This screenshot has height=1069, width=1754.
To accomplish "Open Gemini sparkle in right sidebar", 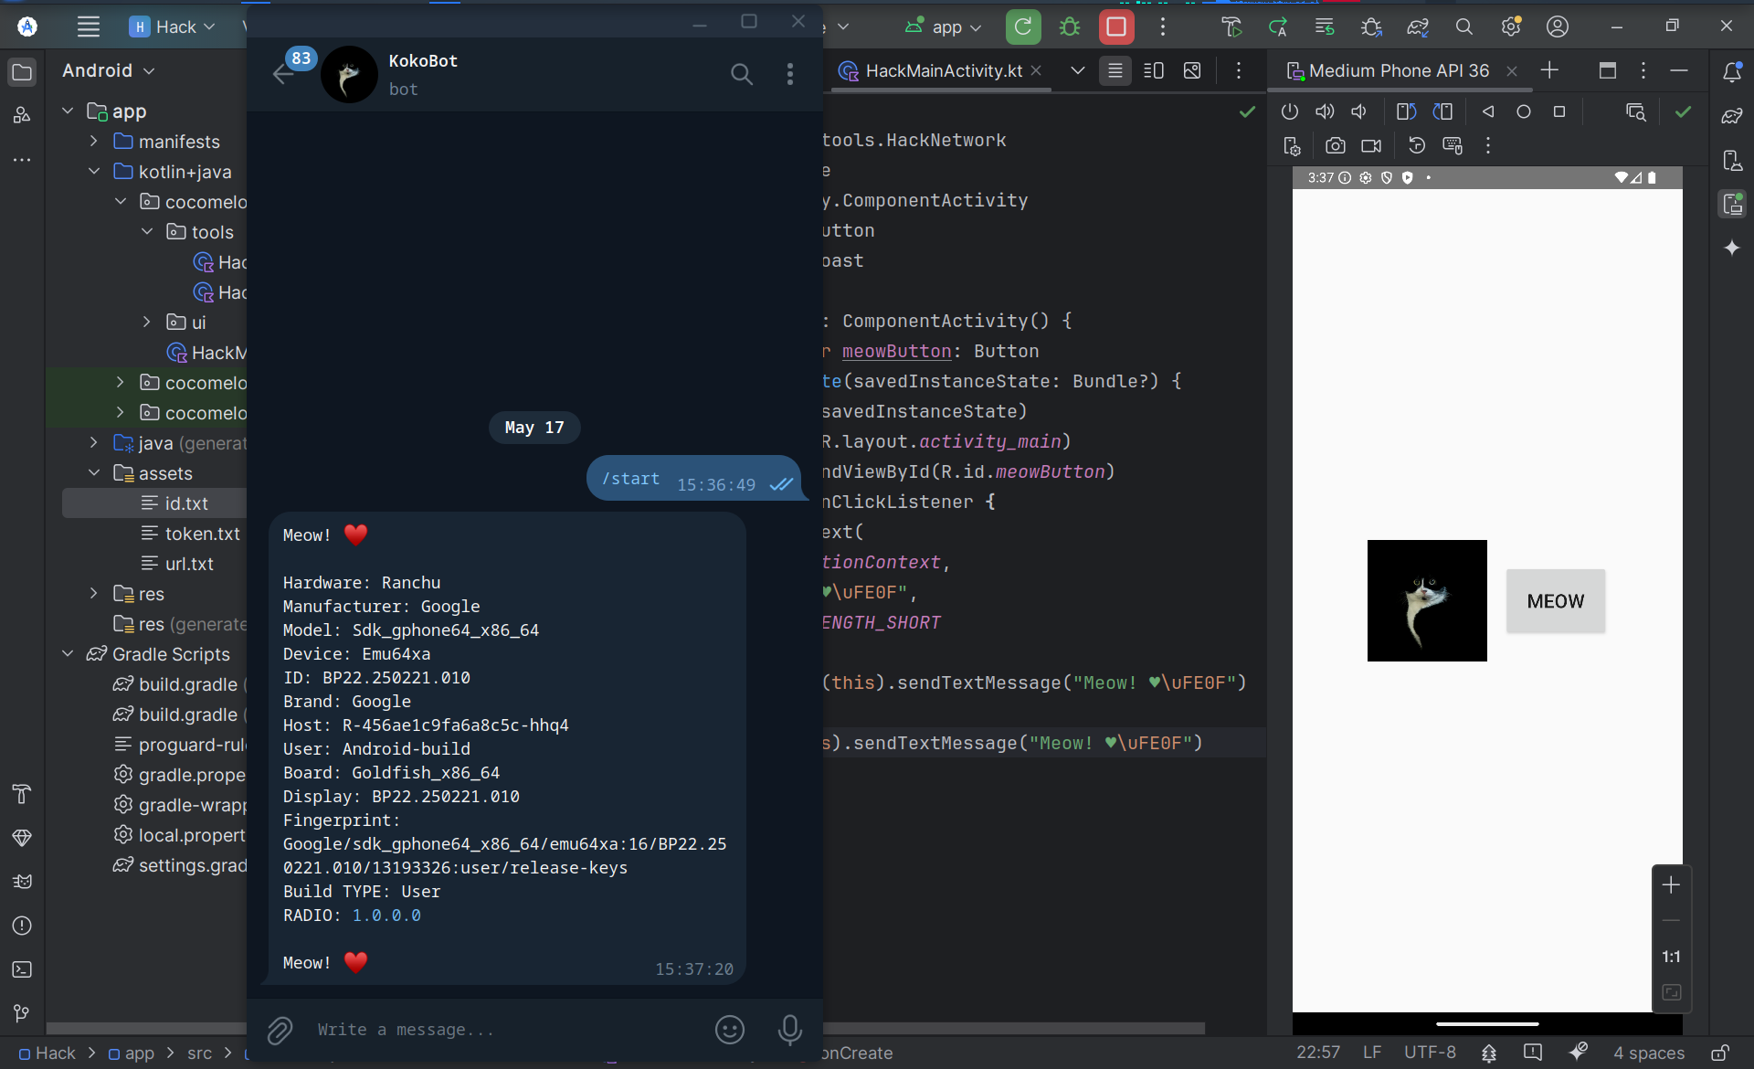I will coord(1732,248).
